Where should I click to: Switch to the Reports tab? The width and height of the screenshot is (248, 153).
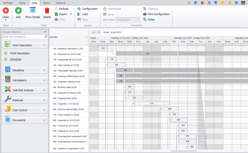point(61,3)
